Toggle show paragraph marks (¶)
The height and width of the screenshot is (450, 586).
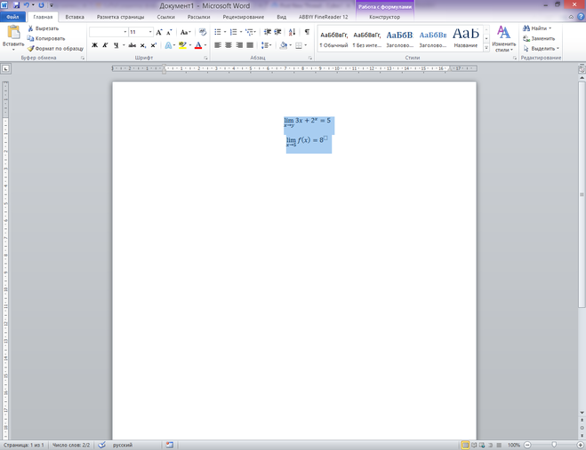point(307,32)
